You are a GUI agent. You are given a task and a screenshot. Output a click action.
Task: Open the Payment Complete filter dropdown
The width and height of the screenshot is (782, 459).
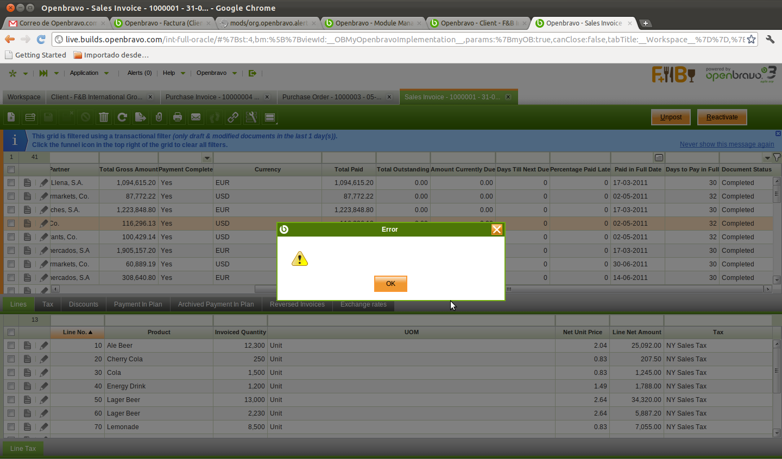pos(207,158)
